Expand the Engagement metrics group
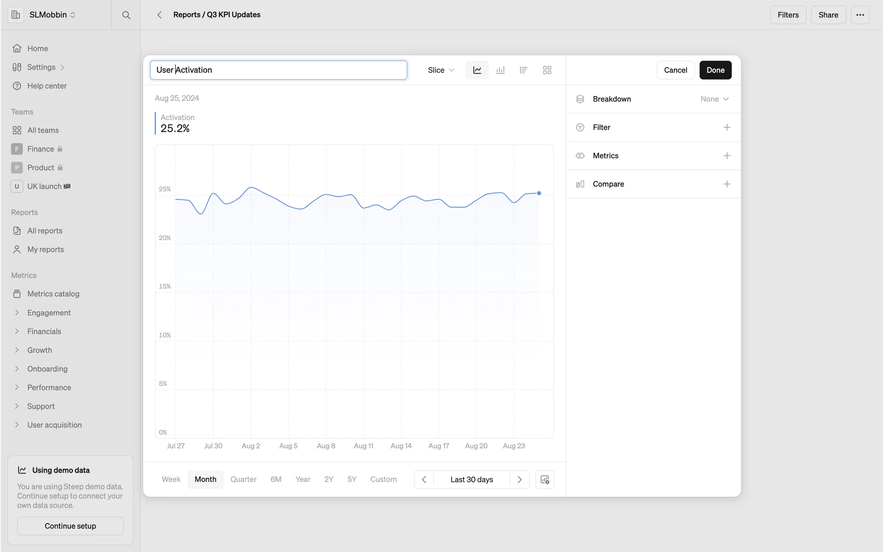This screenshot has width=883, height=552. (x=17, y=313)
